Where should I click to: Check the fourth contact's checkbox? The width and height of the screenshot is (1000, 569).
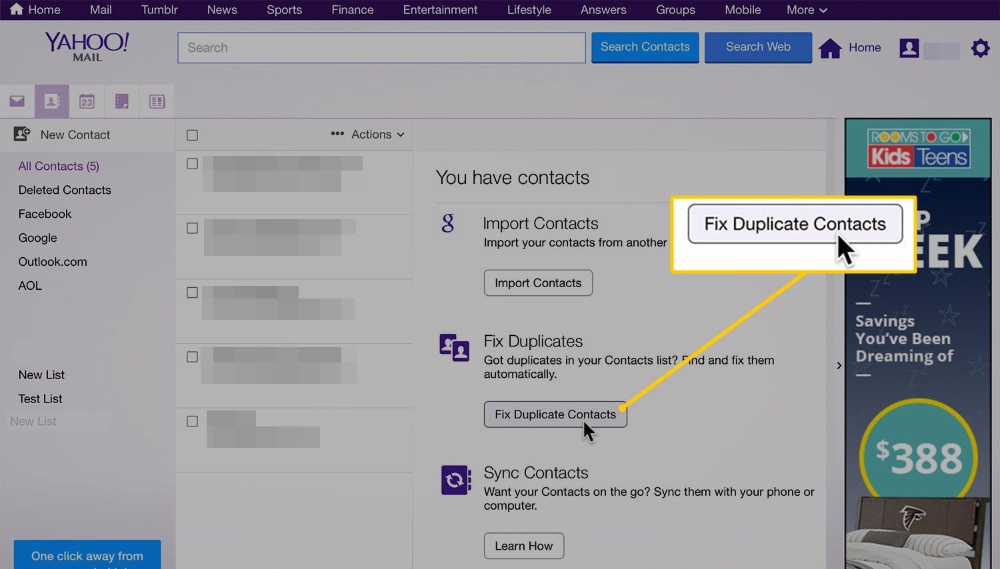[x=192, y=357]
